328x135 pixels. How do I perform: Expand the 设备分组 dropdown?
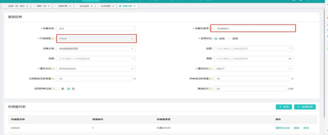click(x=96, y=49)
